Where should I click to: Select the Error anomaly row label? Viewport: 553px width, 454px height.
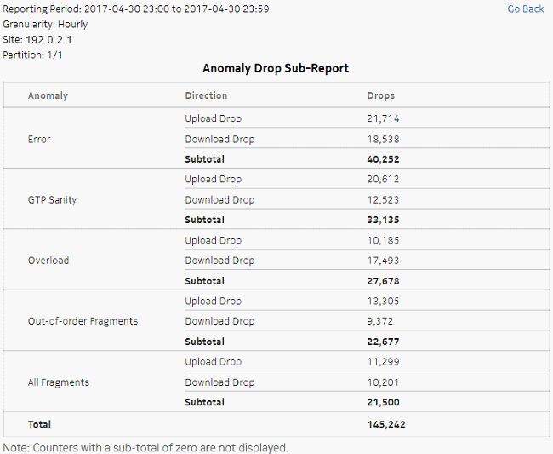[x=39, y=139]
